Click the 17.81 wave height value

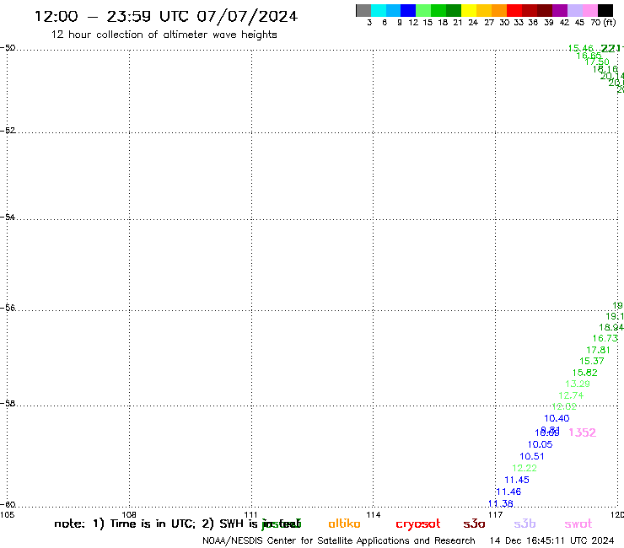598,350
